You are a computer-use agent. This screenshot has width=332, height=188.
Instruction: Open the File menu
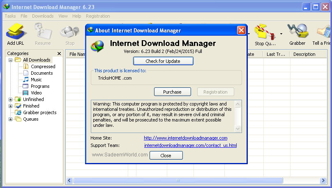24,16
